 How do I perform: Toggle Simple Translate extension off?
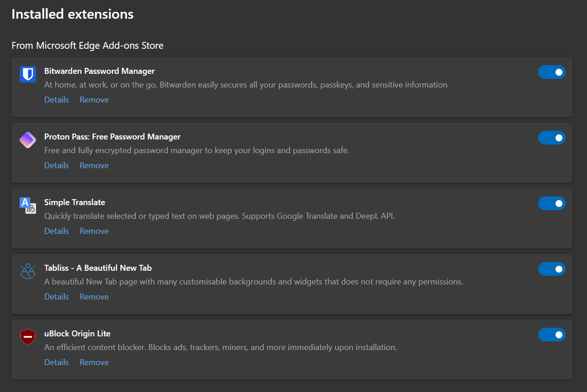tap(552, 203)
